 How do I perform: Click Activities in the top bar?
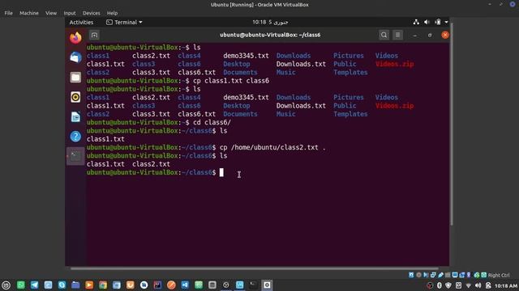81,22
